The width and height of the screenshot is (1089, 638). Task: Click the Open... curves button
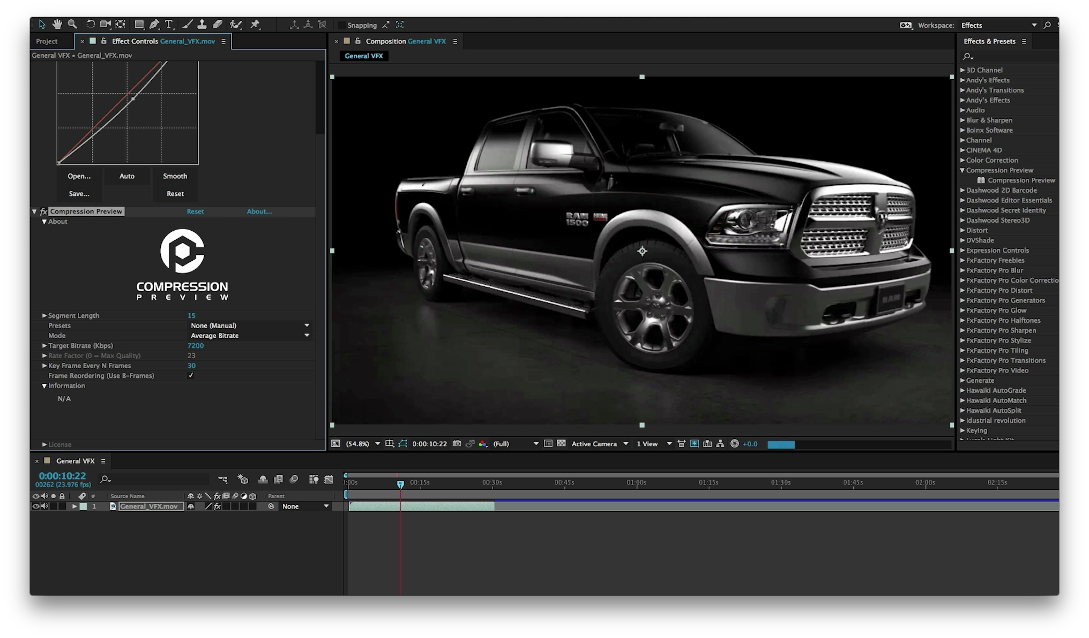pos(79,176)
